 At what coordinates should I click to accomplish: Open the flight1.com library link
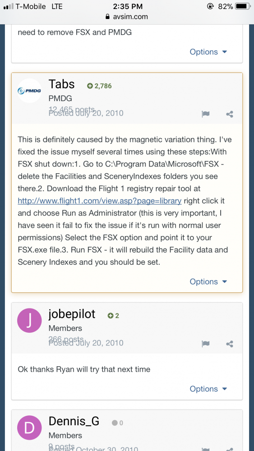(x=100, y=201)
